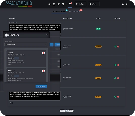Reject the last JOSIAH WHITE pending reply
135x116 pixels.
pos(118,97)
